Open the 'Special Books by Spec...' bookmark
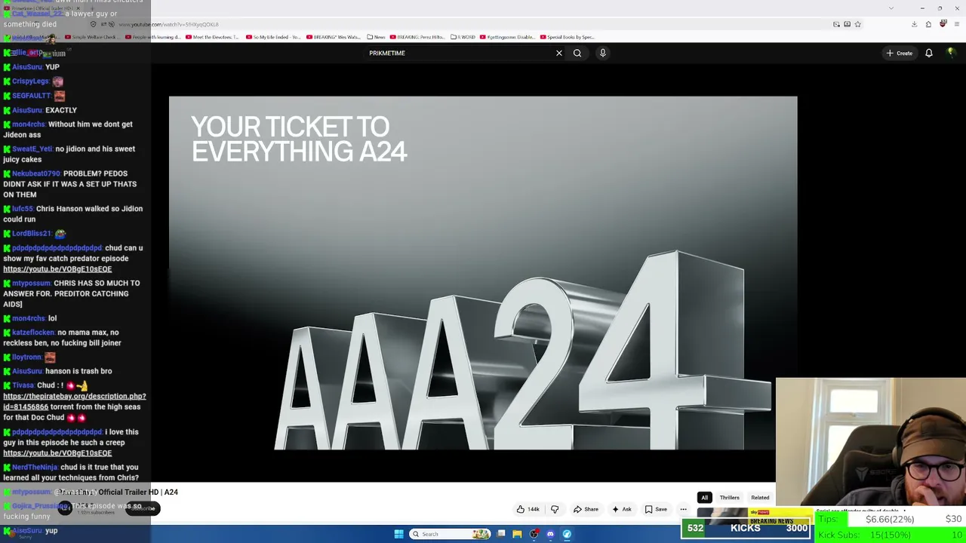Image resolution: width=966 pixels, height=543 pixels. pyautogui.click(x=568, y=37)
